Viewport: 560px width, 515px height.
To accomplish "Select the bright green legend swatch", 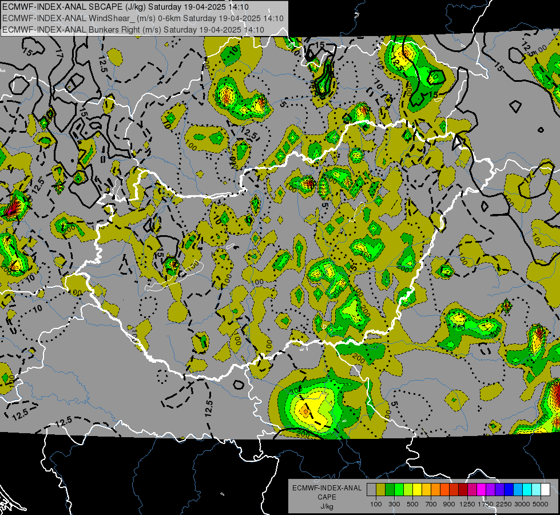I will [399, 490].
